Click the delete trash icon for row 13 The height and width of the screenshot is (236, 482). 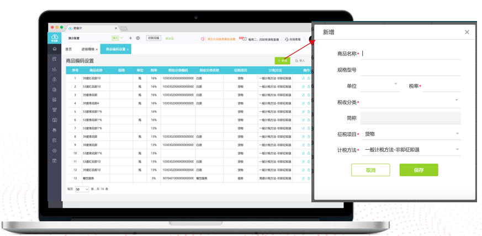click(308, 179)
